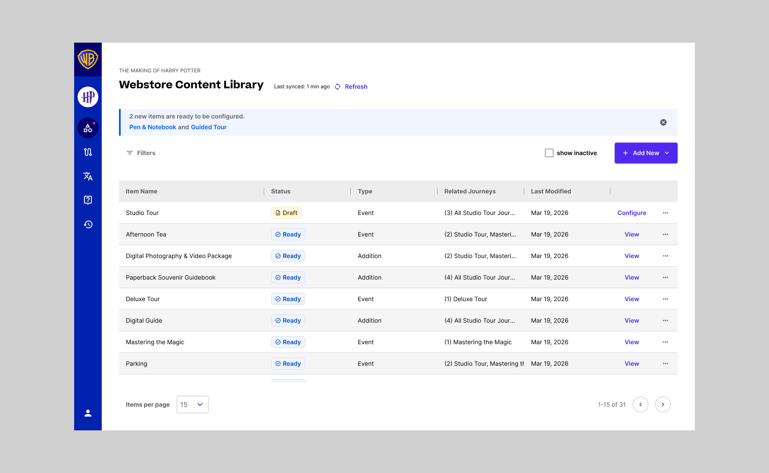This screenshot has height=473, width=769.
Task: Click View for Digital Photography & Video Package
Action: (632, 256)
